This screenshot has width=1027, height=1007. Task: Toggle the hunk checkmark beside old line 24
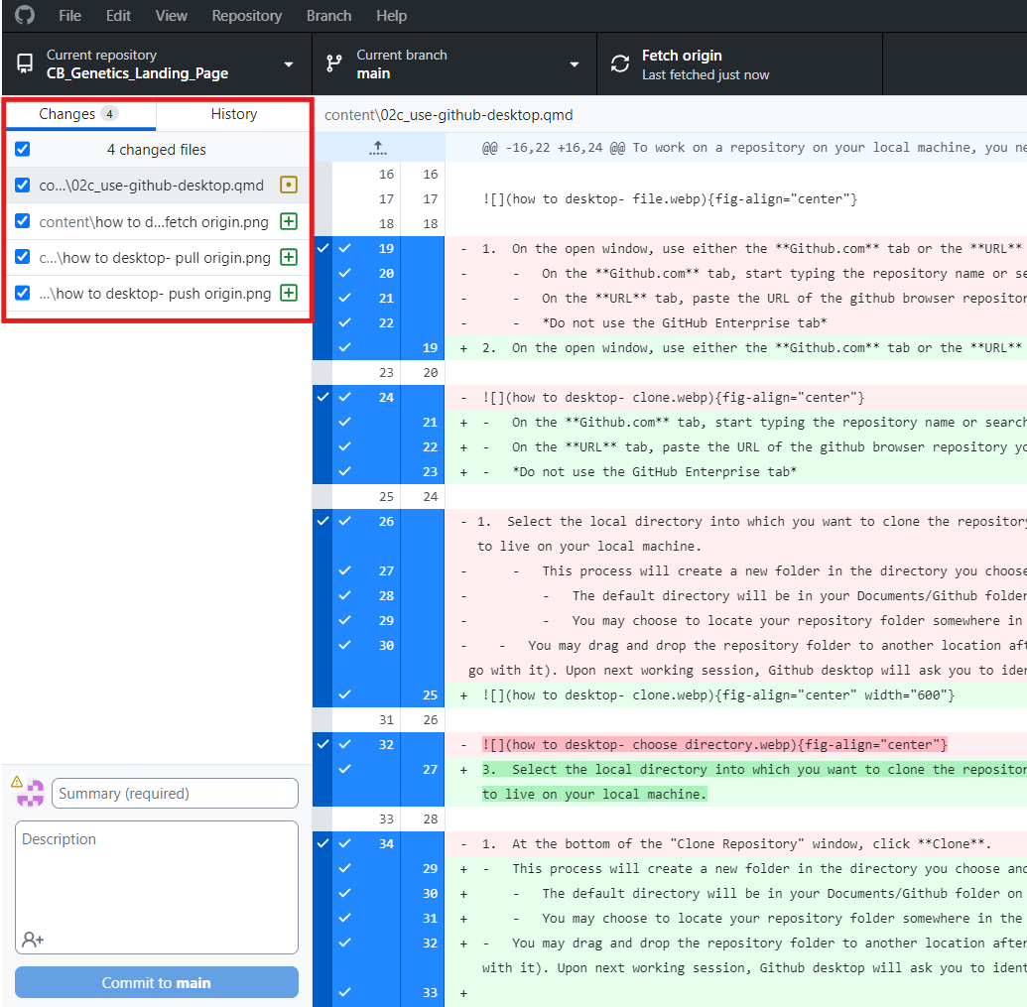point(322,397)
